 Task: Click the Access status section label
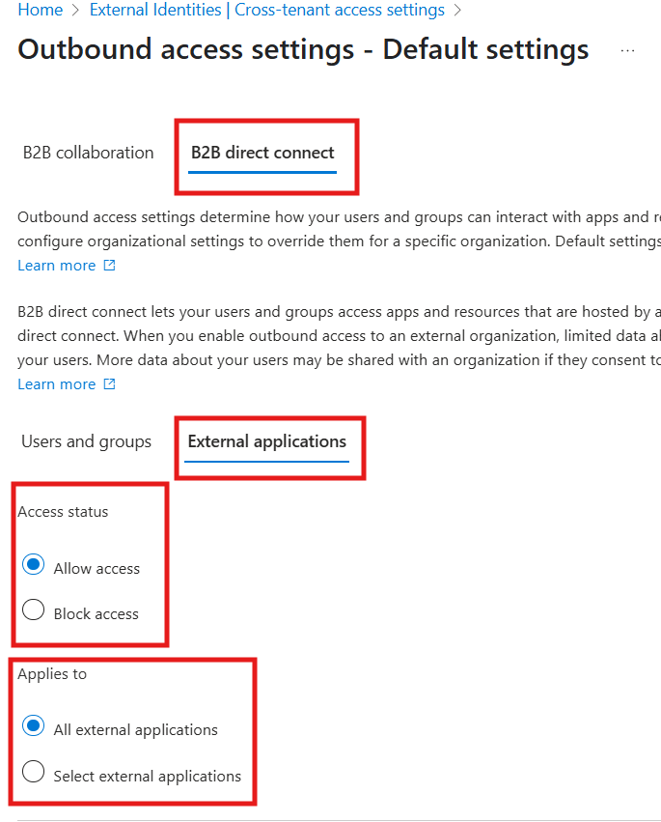coord(63,512)
